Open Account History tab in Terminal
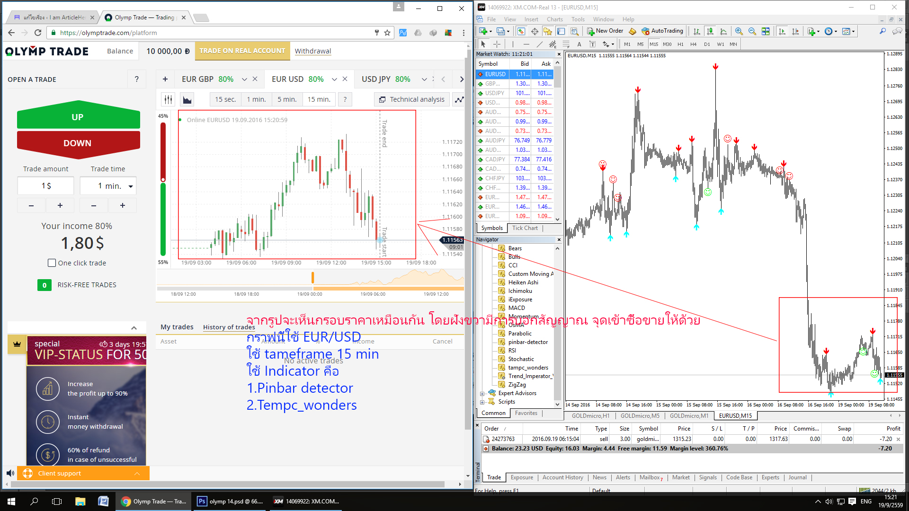909x511 pixels. tap(562, 477)
